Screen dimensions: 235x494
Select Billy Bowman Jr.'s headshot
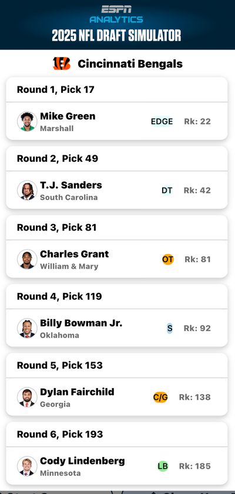27,328
